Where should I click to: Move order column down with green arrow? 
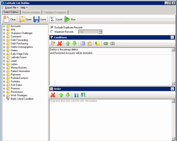pyautogui.click(x=68, y=95)
